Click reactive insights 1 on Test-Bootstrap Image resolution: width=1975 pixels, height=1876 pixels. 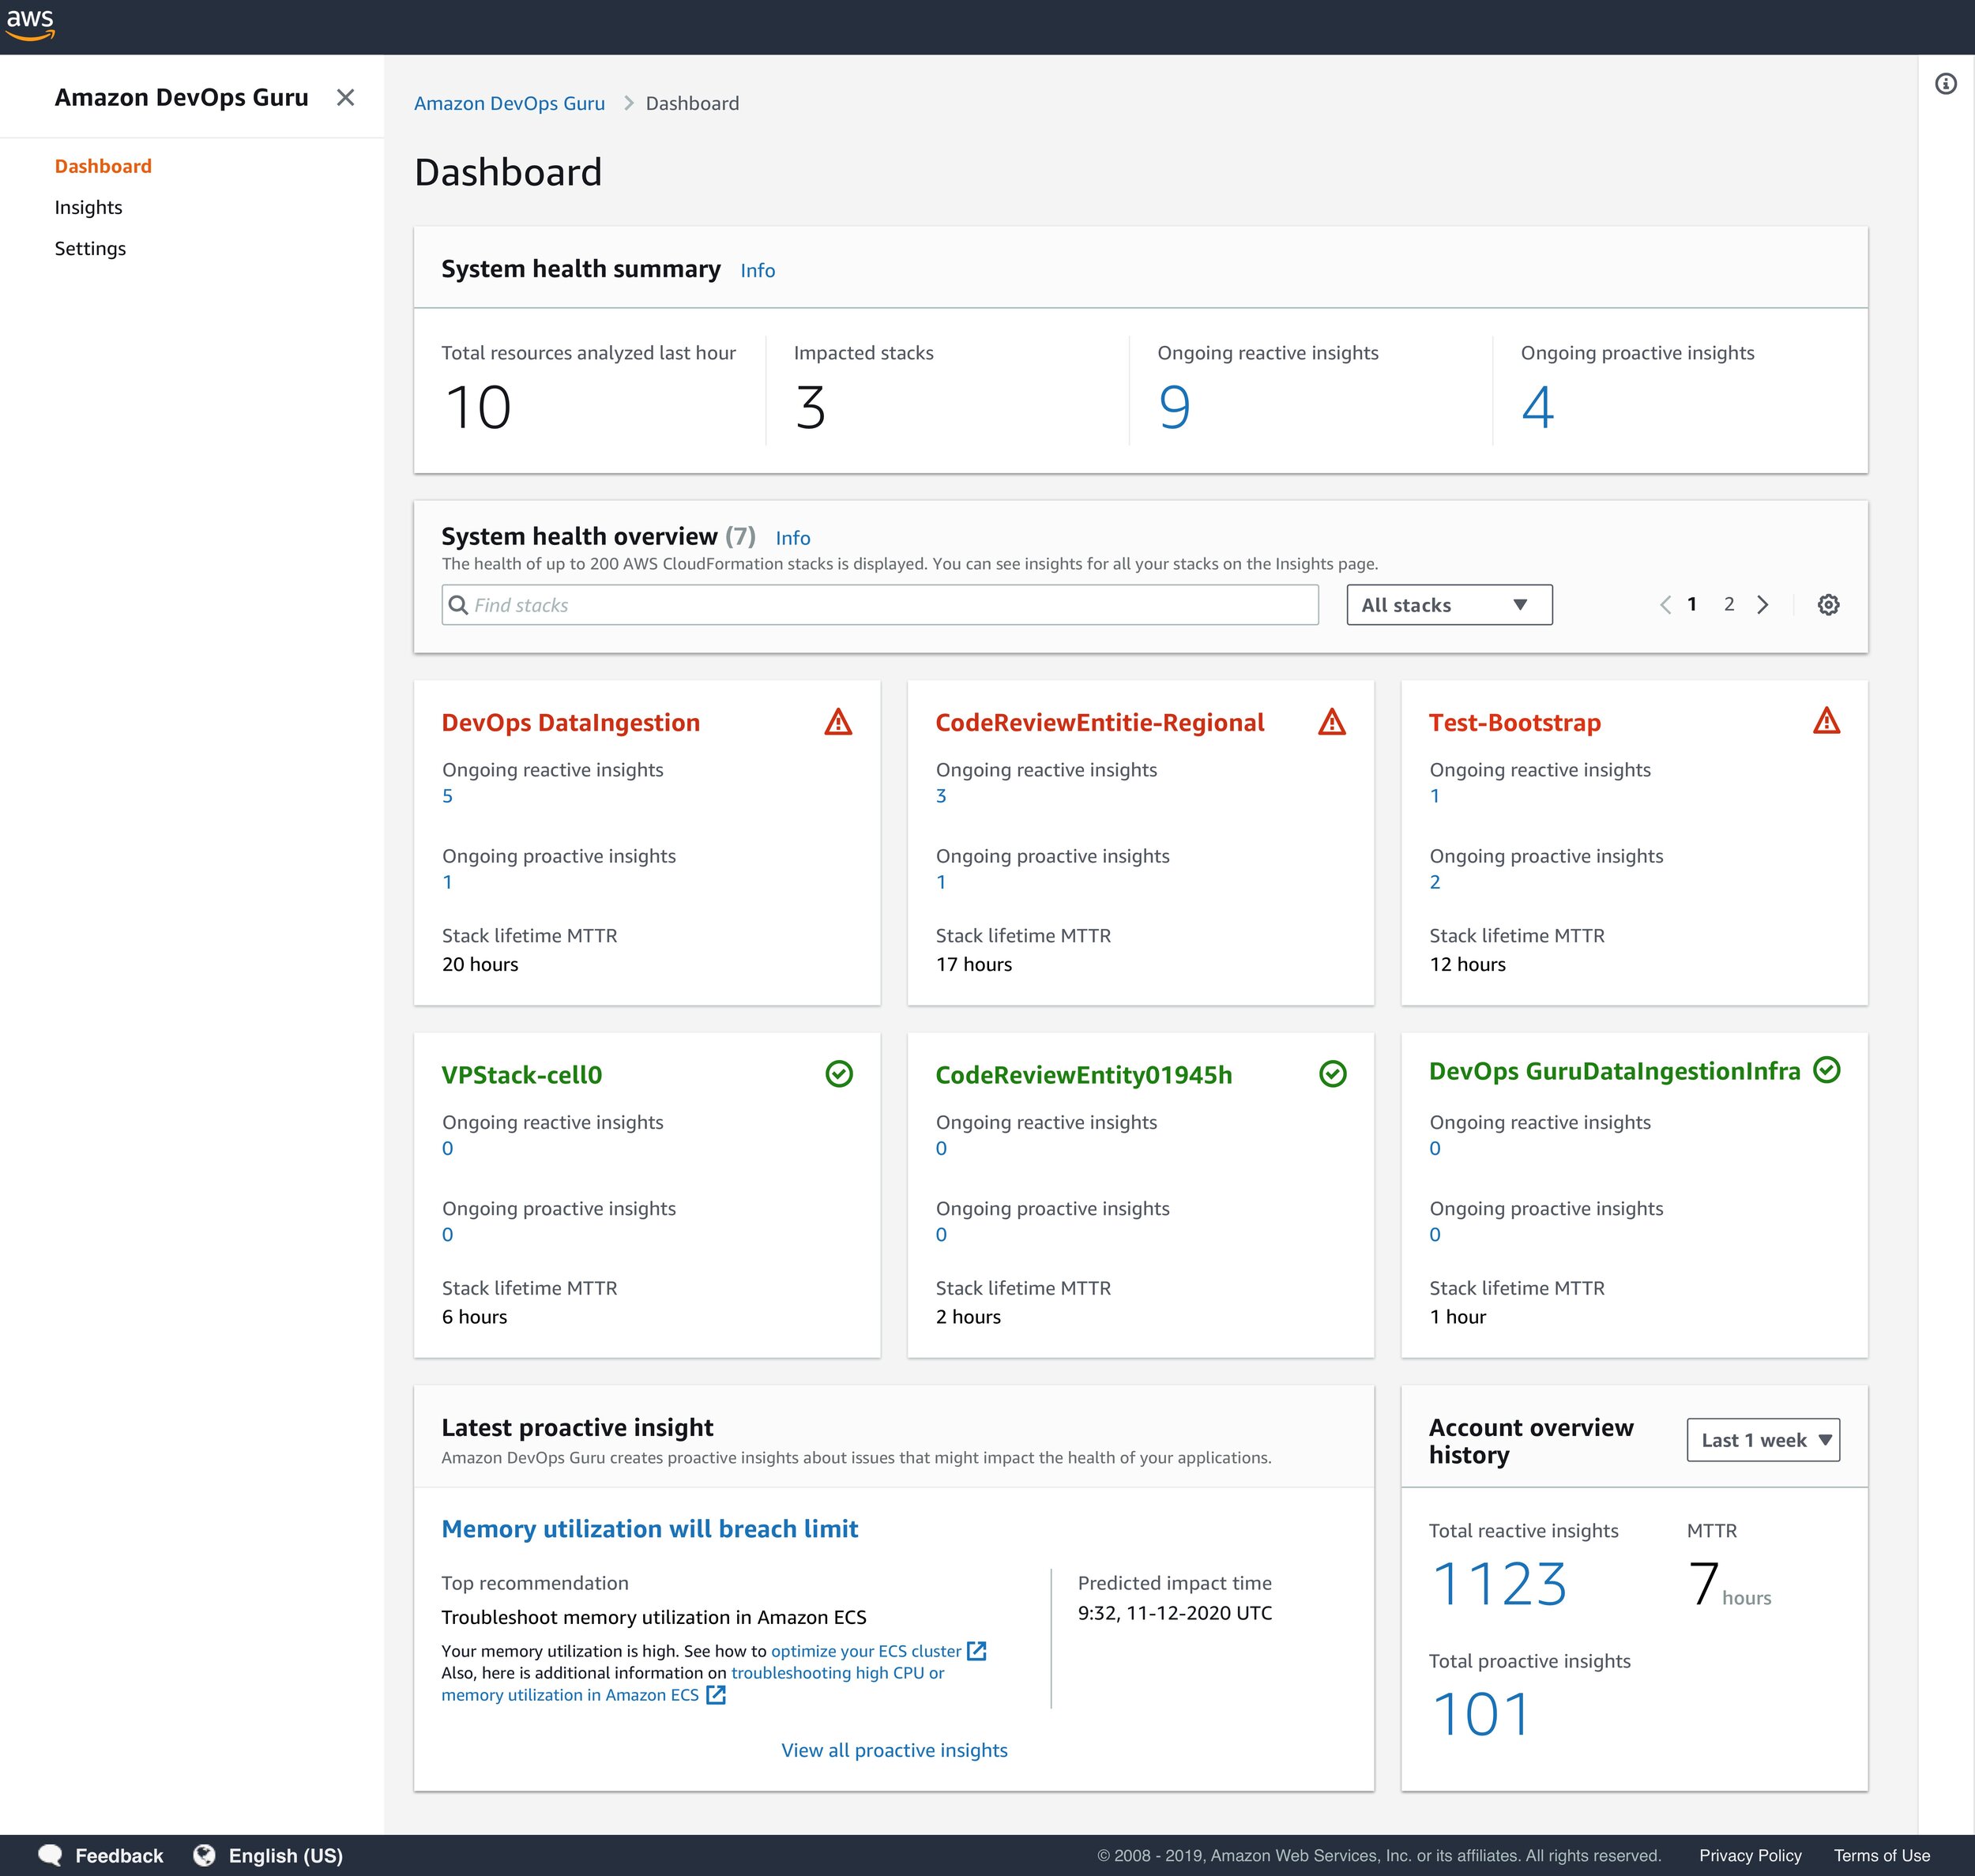coord(1435,796)
